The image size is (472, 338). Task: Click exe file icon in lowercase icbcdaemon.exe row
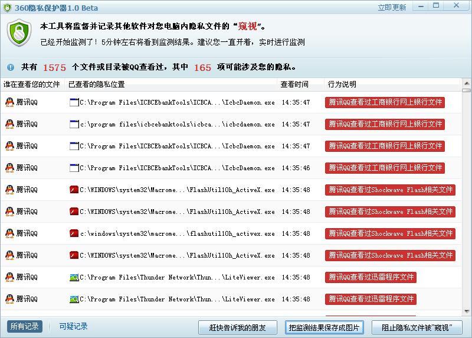click(x=74, y=124)
